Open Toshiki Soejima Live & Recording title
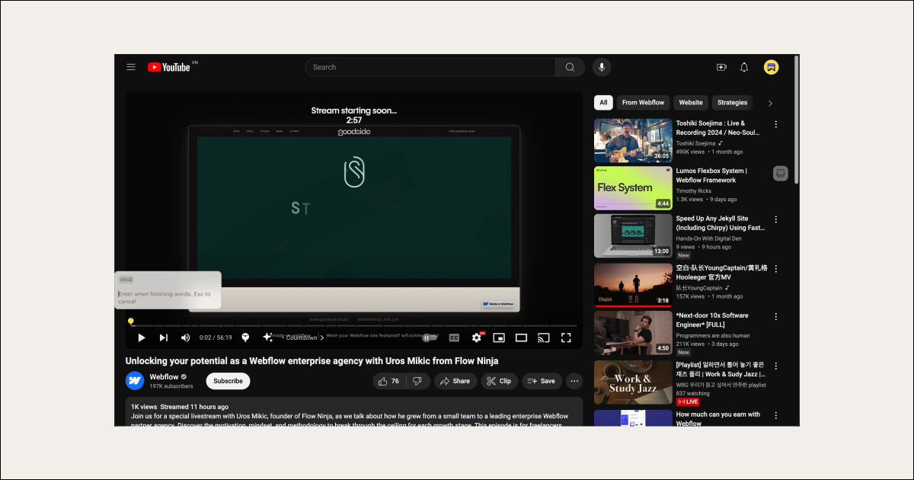 [717, 128]
